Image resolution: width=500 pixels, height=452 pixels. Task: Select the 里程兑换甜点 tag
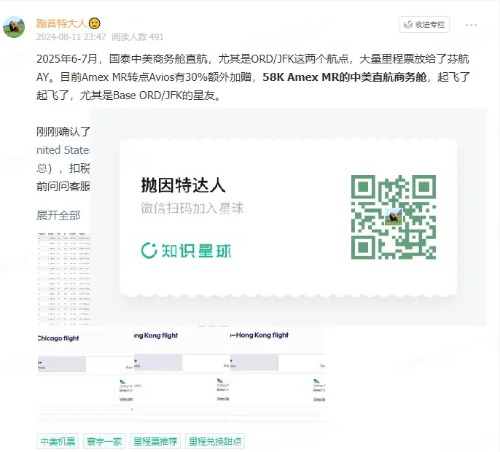pos(215,442)
